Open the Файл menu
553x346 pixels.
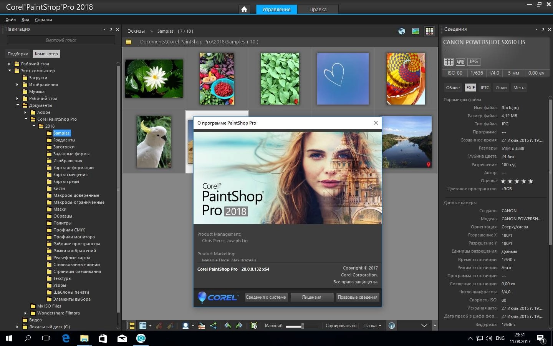click(x=10, y=20)
